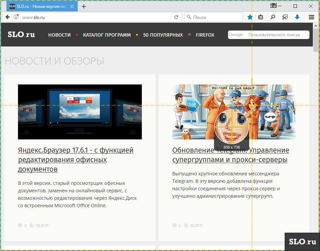
Task: Click the magnifier icon in the Firefox toolbar
Action: [x=272, y=17]
